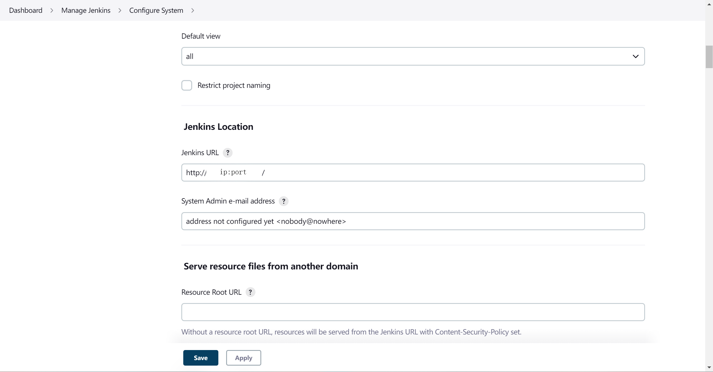The image size is (713, 372).
Task: Click scrollbar up arrow
Action: (x=709, y=4)
